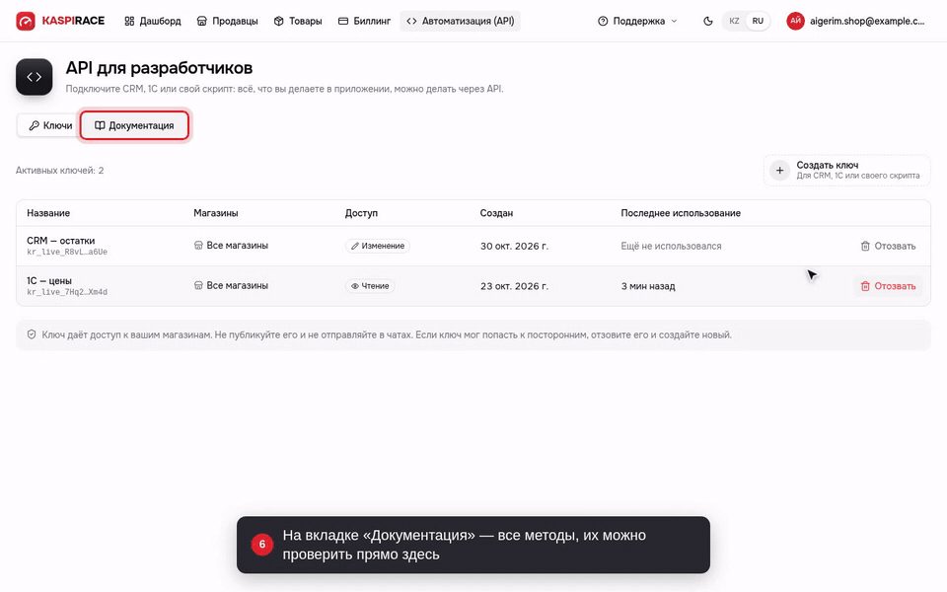Click the eye icon in Чтение badge
Screen dimensions: 947x592
point(355,286)
